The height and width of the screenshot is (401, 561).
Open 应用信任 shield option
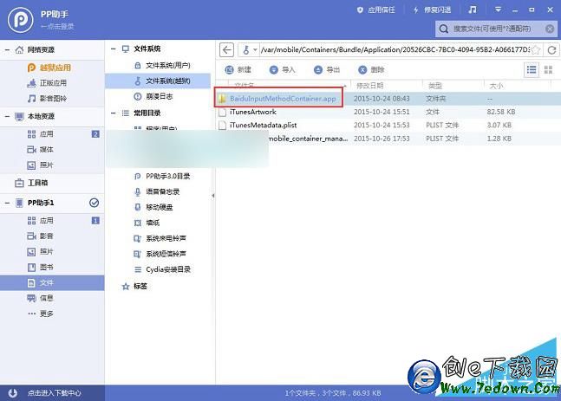click(x=376, y=10)
